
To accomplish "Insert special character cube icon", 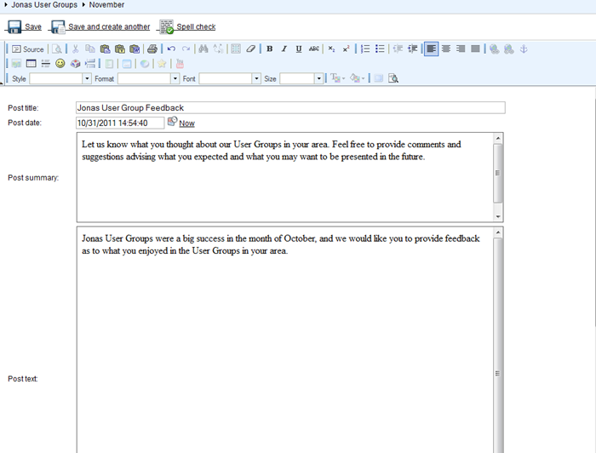I will click(75, 64).
